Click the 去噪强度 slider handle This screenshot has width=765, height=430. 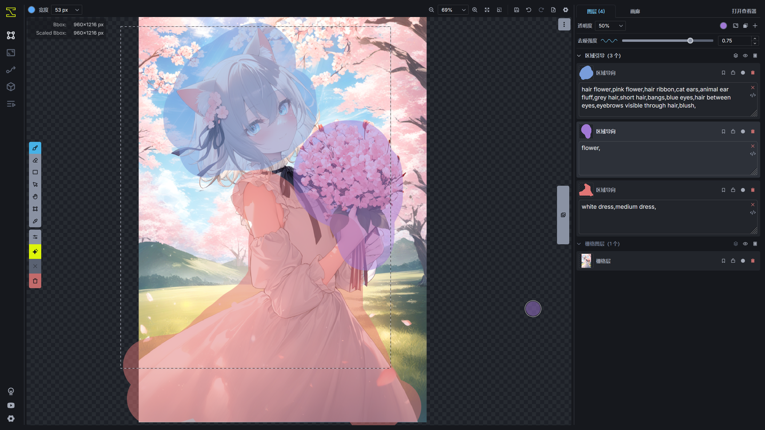pyautogui.click(x=690, y=41)
